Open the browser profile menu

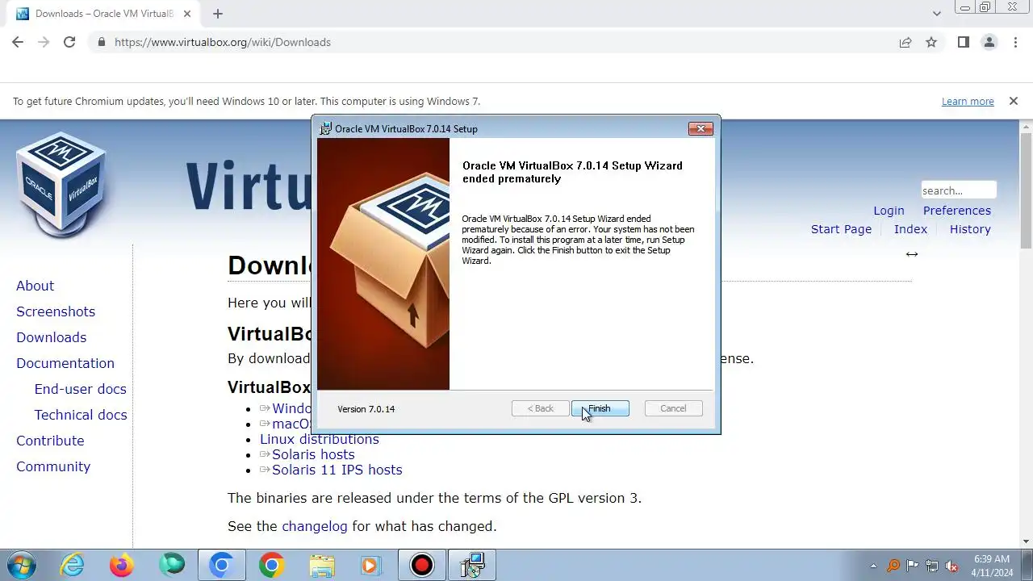pos(989,42)
